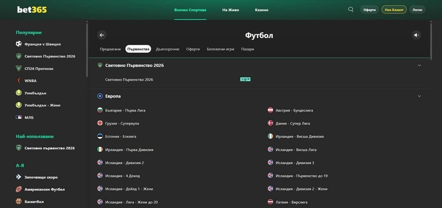442x208 pixels.
Task: Click the Latvian flag icon
Action: click(x=270, y=202)
